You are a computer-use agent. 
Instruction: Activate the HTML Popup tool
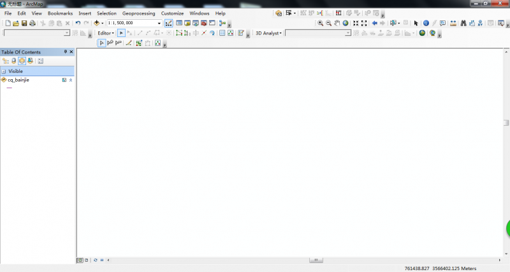(x=442, y=23)
